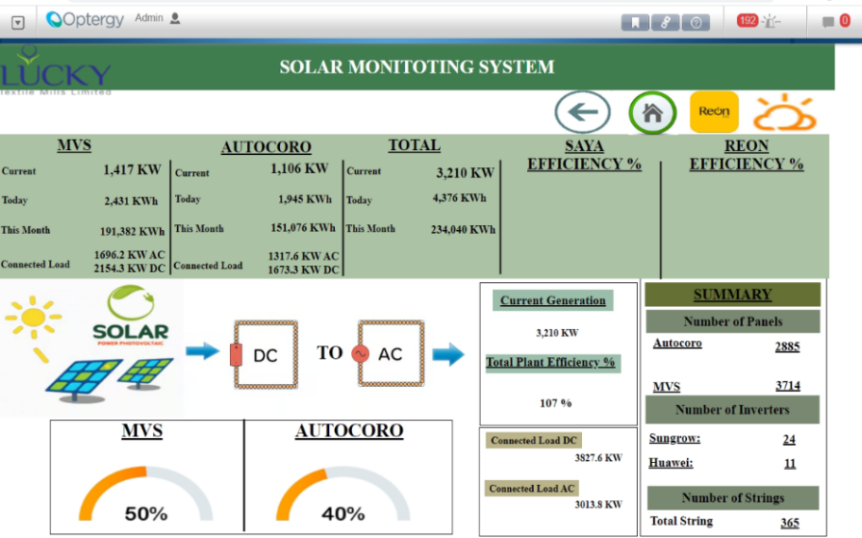
Task: Click MVS today value 2,431 KWh
Action: (131, 201)
